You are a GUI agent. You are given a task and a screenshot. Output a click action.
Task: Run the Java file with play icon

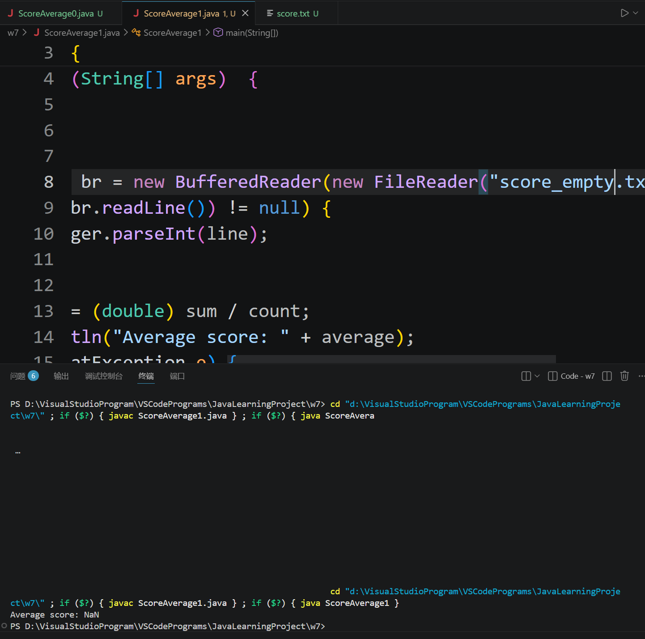pos(624,13)
